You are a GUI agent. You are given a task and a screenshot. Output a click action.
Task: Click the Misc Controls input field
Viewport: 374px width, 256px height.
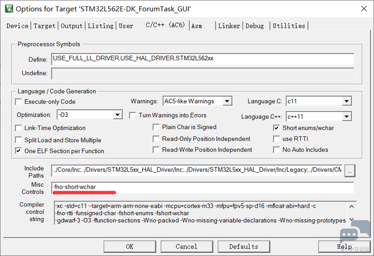click(202, 188)
